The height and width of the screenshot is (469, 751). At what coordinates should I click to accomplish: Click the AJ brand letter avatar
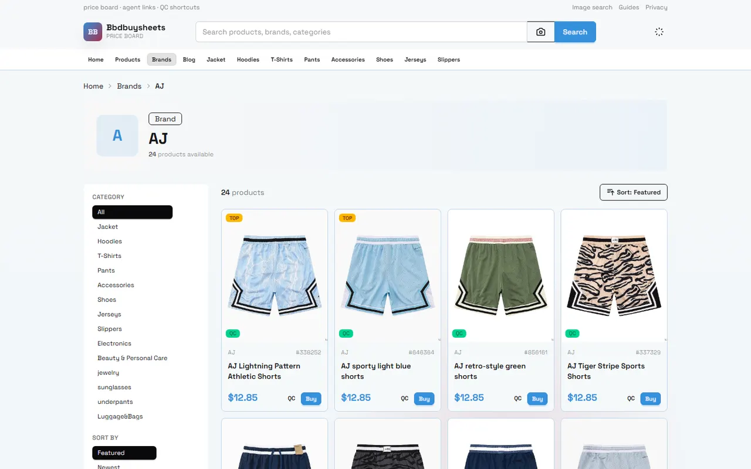(x=117, y=135)
